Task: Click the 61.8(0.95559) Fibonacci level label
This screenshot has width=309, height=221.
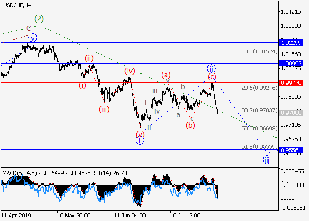Action: 260,146
